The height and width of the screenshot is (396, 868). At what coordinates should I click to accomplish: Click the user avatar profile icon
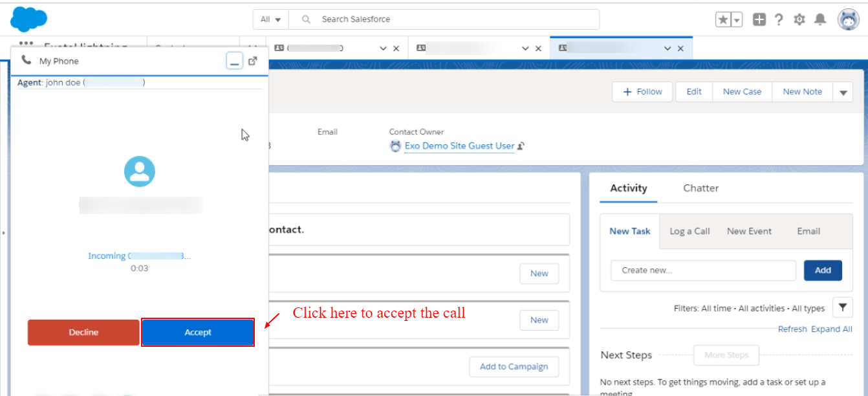pyautogui.click(x=848, y=19)
